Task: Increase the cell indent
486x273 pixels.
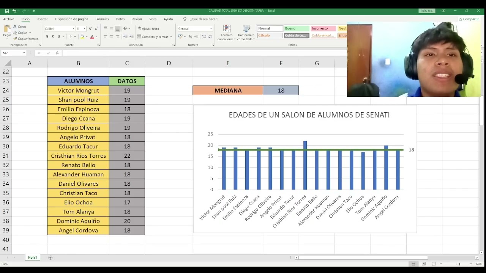Action: click(131, 37)
